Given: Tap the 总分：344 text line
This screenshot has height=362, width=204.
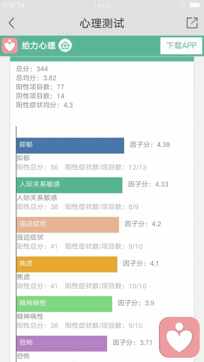Looking at the screenshot, I should [32, 69].
